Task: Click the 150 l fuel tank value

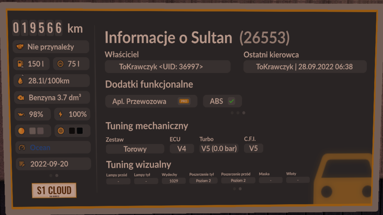Action: click(36, 64)
